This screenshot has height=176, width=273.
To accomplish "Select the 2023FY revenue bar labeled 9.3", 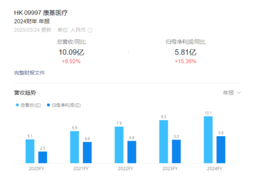I will pyautogui.click(x=164, y=142).
